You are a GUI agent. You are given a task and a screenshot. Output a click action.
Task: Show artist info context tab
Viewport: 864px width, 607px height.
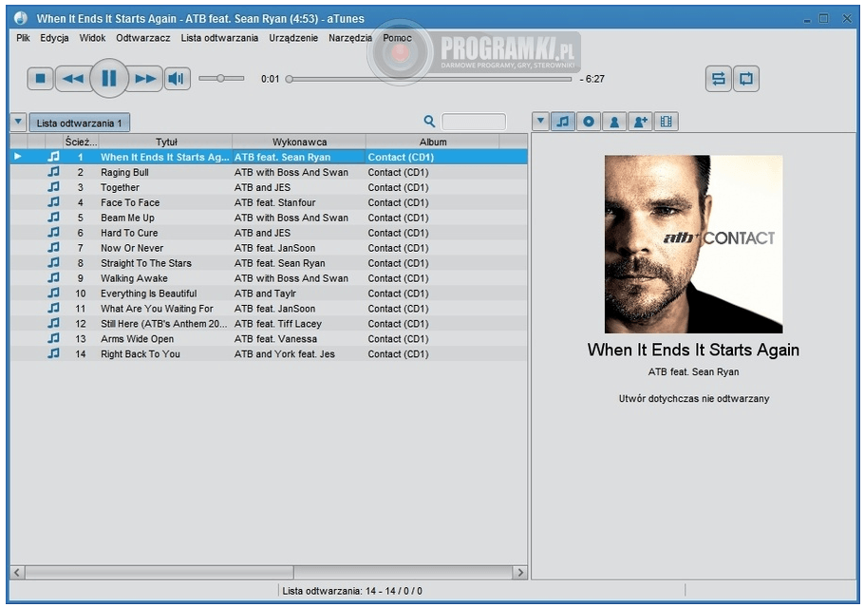(614, 122)
